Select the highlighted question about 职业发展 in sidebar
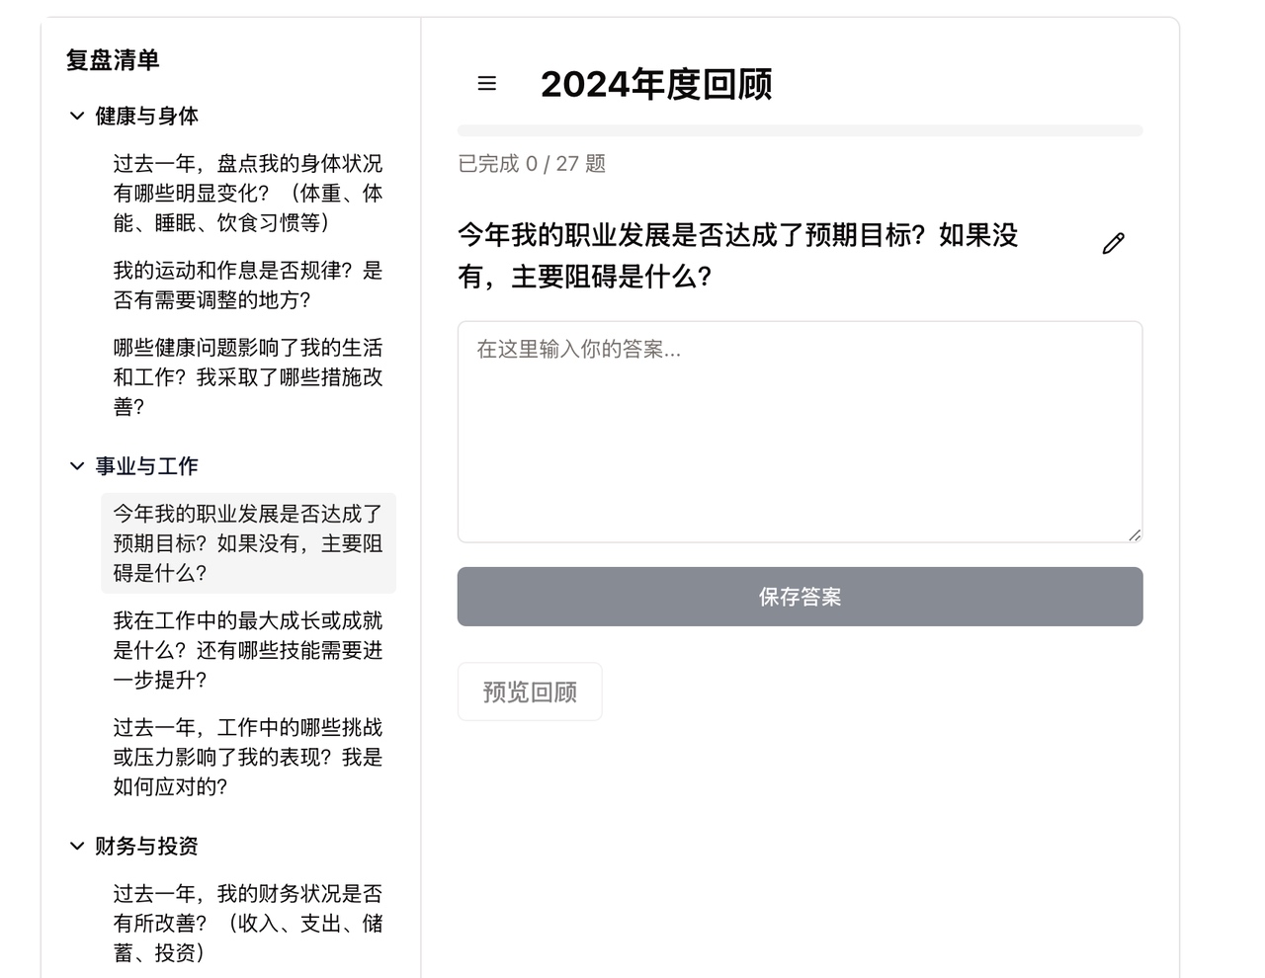 click(247, 543)
